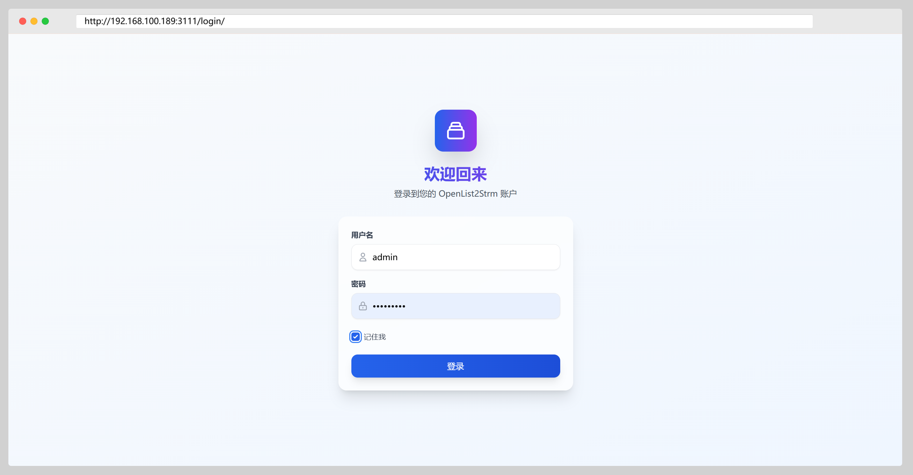Click the 欢迎回来 welcome heading
Image resolution: width=913 pixels, height=475 pixels.
tap(455, 174)
